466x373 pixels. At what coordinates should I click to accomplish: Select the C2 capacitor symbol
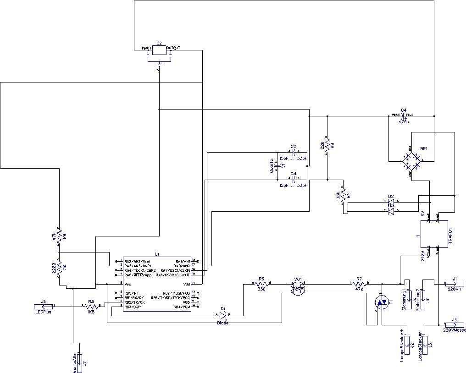click(294, 152)
